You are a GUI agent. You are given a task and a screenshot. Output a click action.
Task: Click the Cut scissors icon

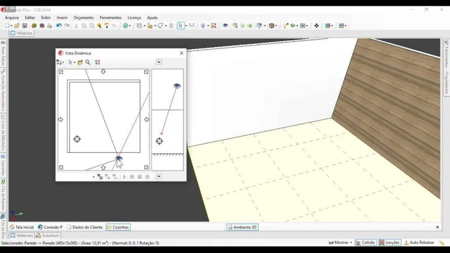[x=76, y=25]
